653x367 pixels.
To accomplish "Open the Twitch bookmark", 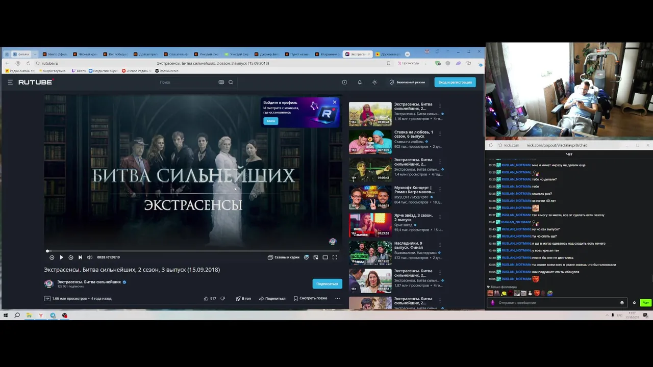I will tap(79, 71).
